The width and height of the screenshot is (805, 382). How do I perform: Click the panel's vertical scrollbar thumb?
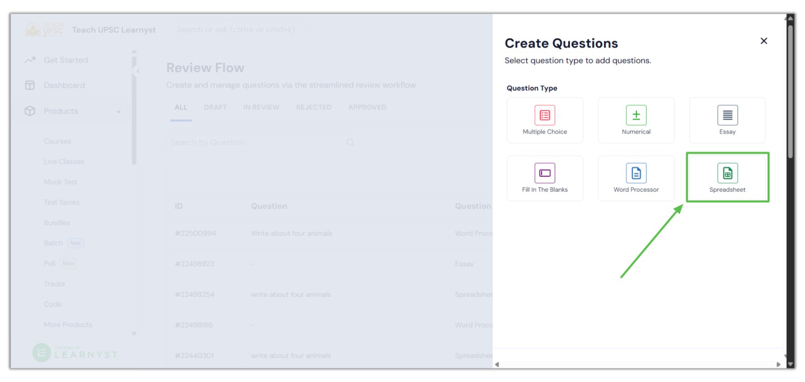pos(790,91)
